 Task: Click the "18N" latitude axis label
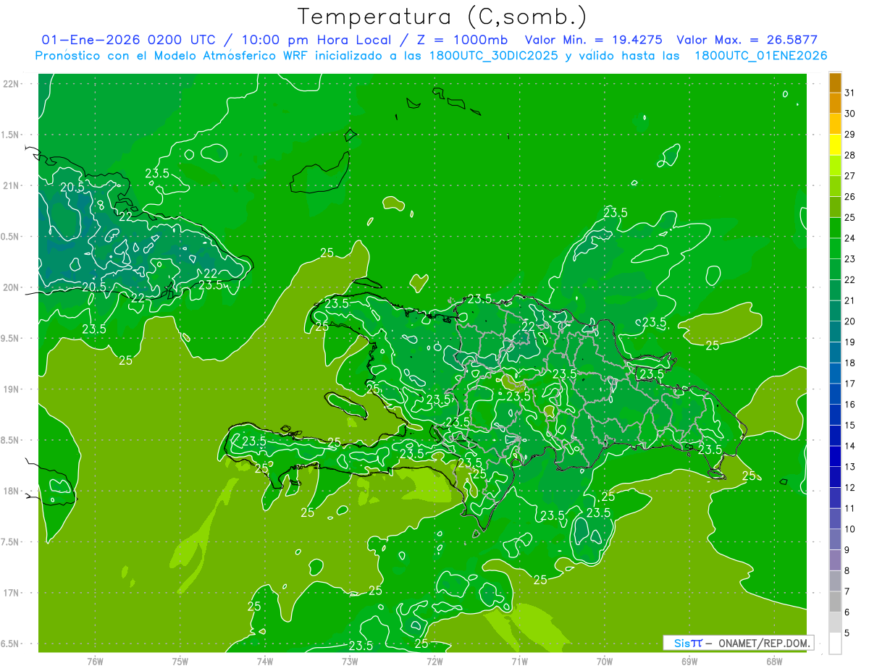12,491
